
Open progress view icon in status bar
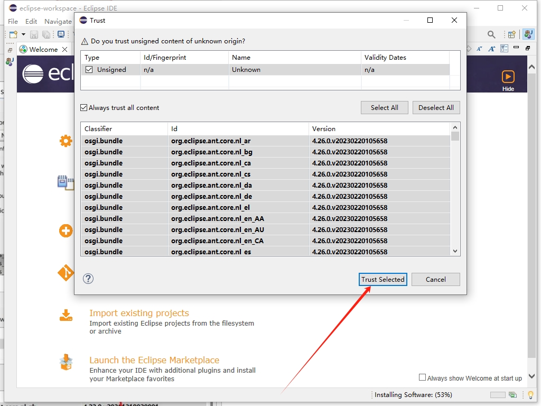(x=512, y=395)
